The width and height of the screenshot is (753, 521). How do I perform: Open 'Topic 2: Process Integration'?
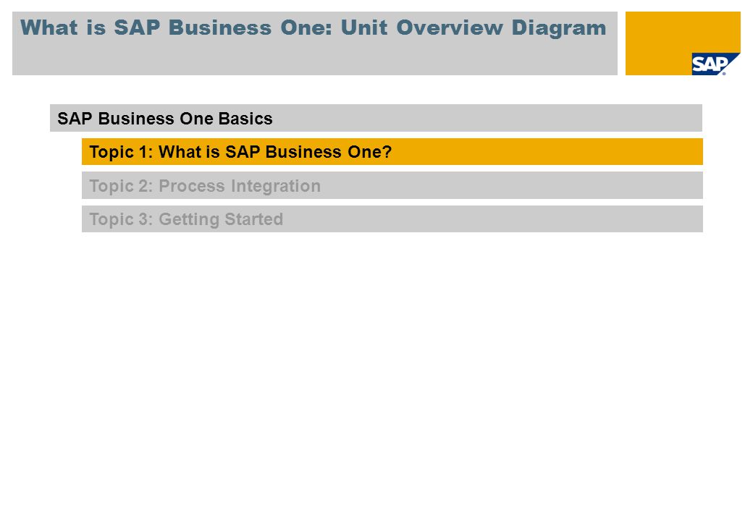(392, 185)
